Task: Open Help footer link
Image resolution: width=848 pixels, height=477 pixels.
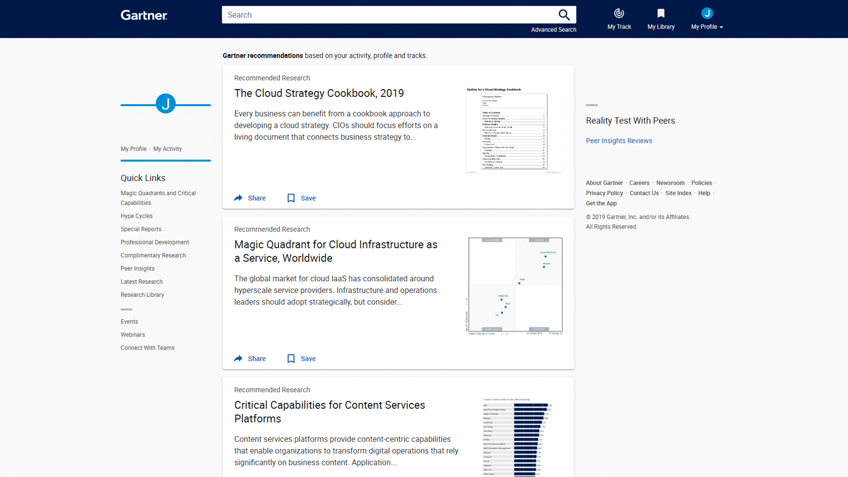Action: click(x=704, y=193)
